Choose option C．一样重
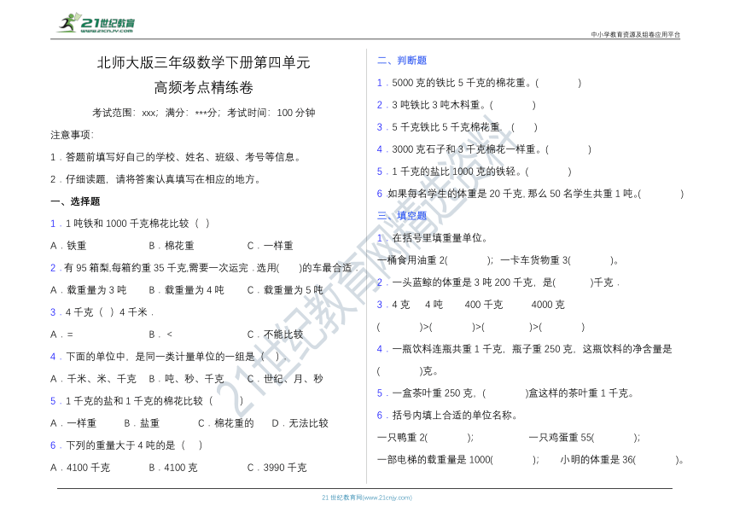 pyautogui.click(x=270, y=245)
